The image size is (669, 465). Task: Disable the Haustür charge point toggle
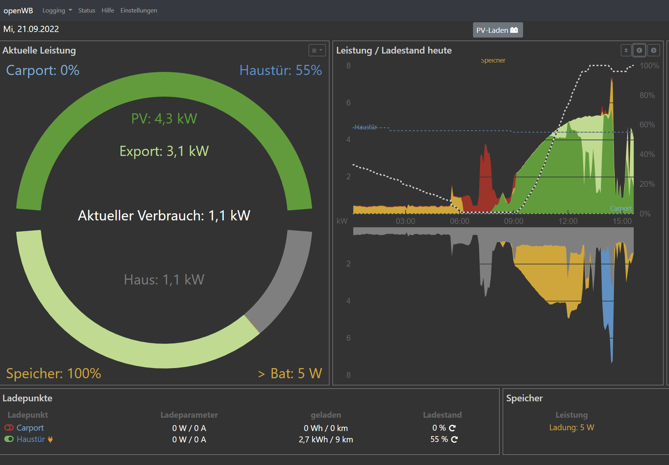coord(9,439)
